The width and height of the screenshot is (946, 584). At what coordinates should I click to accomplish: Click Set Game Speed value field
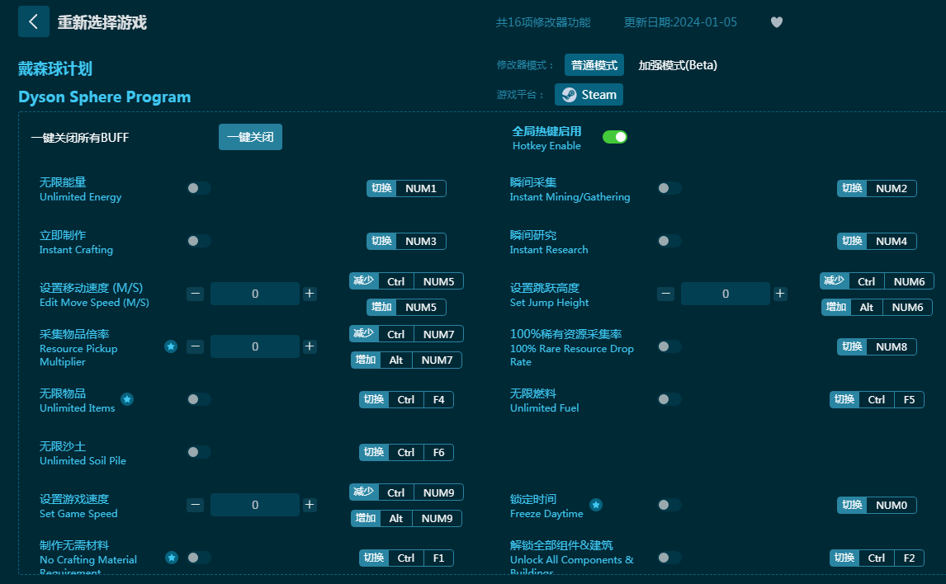point(255,505)
